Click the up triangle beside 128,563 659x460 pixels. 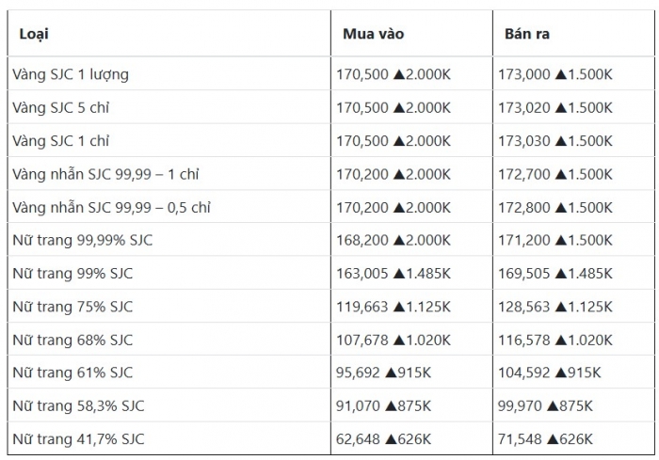click(561, 307)
